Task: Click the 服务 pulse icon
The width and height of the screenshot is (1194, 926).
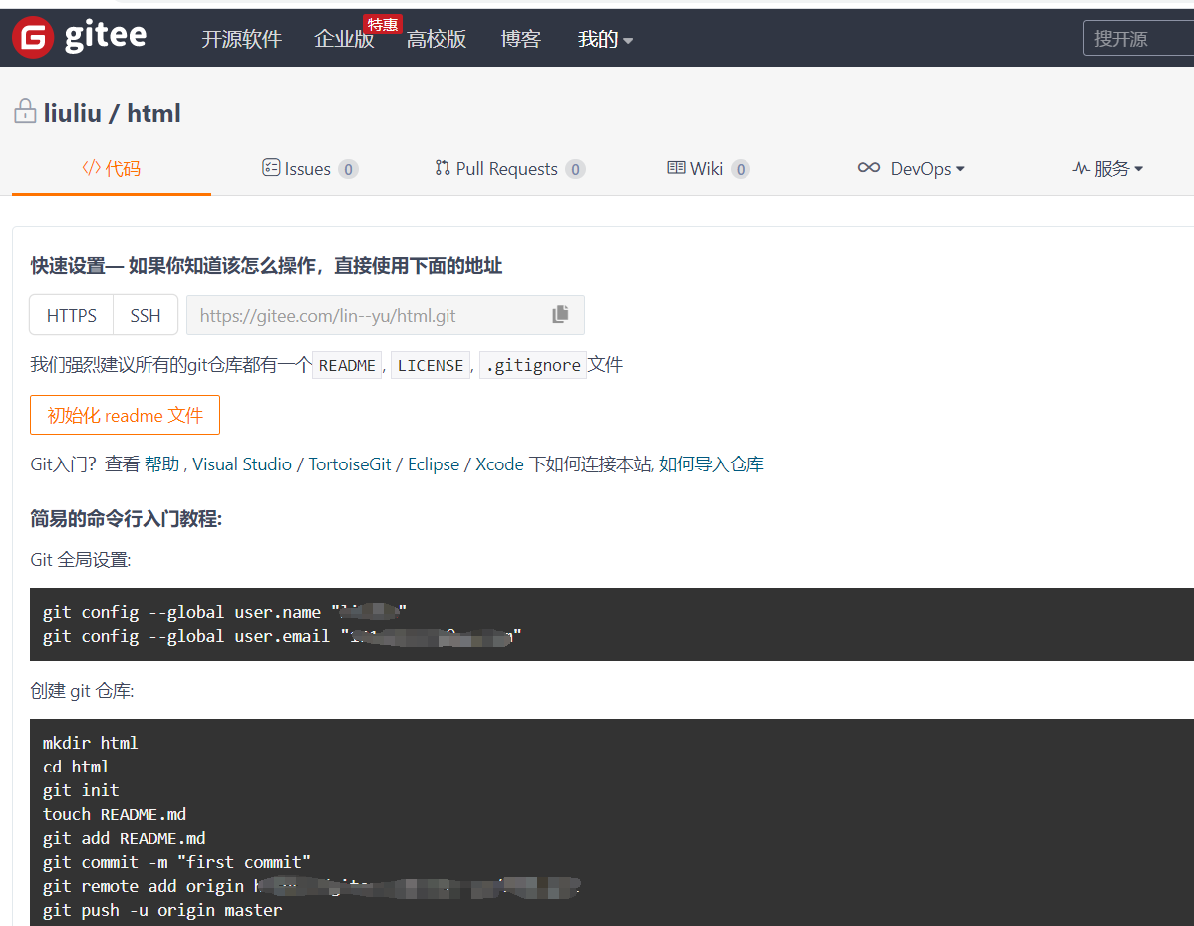Action: coord(1081,169)
